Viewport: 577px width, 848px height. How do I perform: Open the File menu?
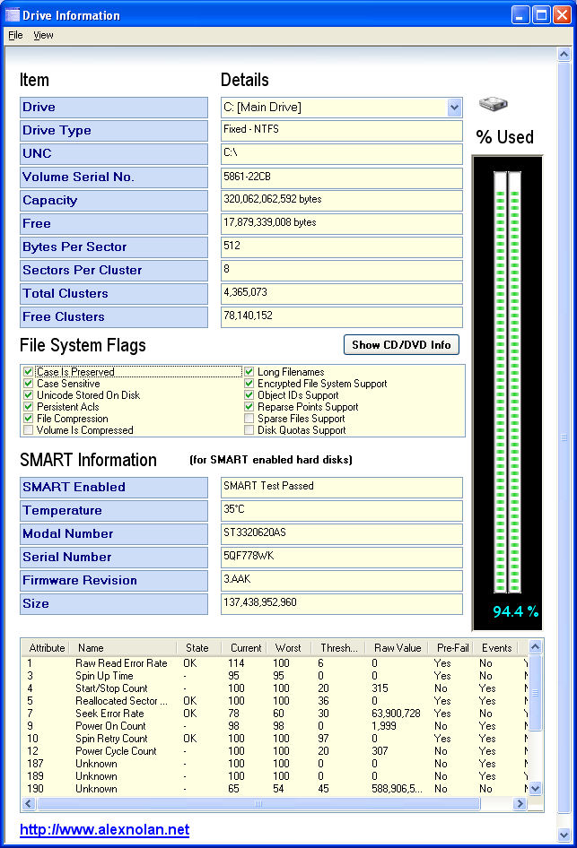click(15, 35)
